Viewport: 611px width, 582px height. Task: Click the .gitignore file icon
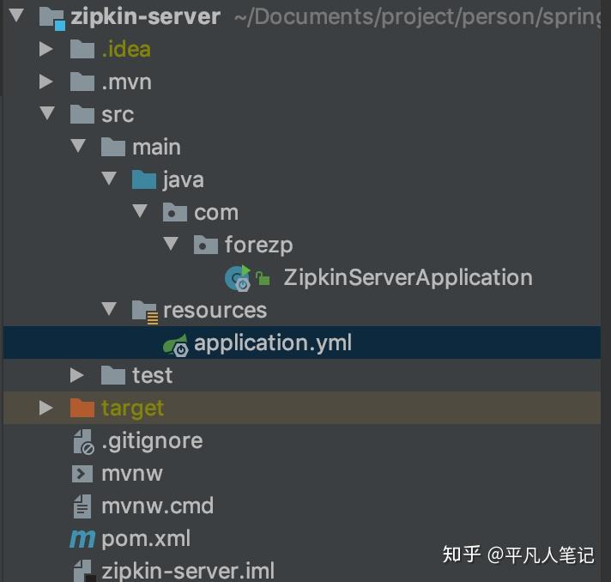(82, 441)
